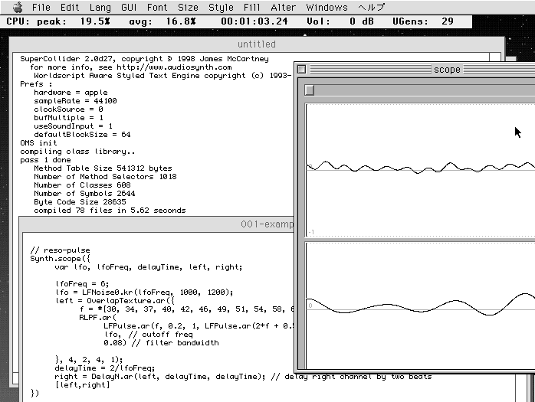This screenshot has width=535, height=402.
Task: Click the avg 16.8% CPU readout
Action: pos(162,21)
